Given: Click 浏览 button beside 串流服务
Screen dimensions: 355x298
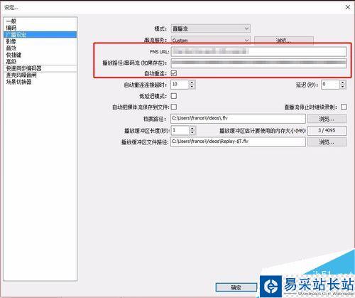Looking at the screenshot, I should (284, 41).
